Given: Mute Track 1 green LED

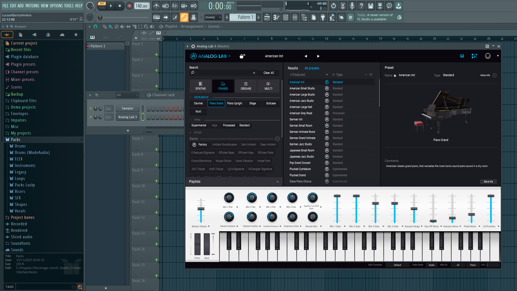Looking at the screenshot, I should click(x=156, y=55).
